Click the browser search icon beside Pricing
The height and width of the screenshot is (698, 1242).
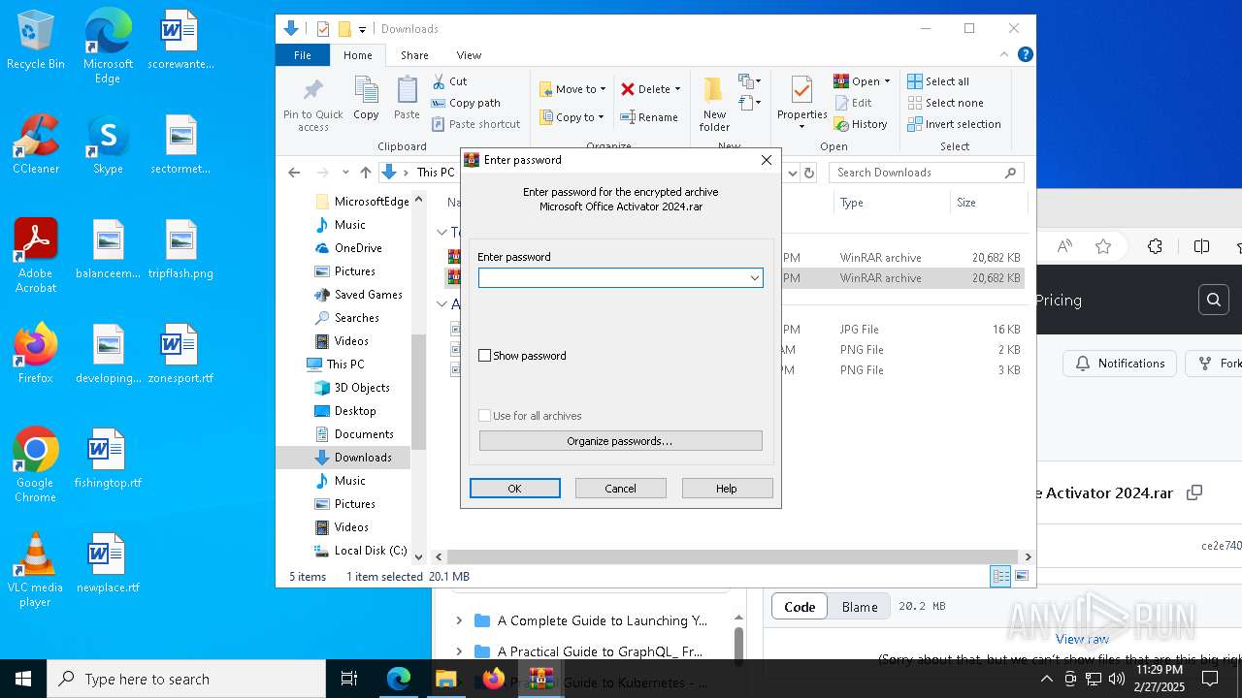tap(1213, 301)
